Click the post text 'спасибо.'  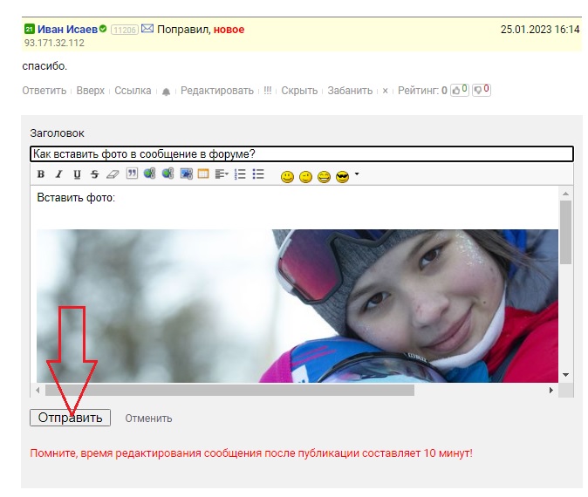pyautogui.click(x=44, y=66)
